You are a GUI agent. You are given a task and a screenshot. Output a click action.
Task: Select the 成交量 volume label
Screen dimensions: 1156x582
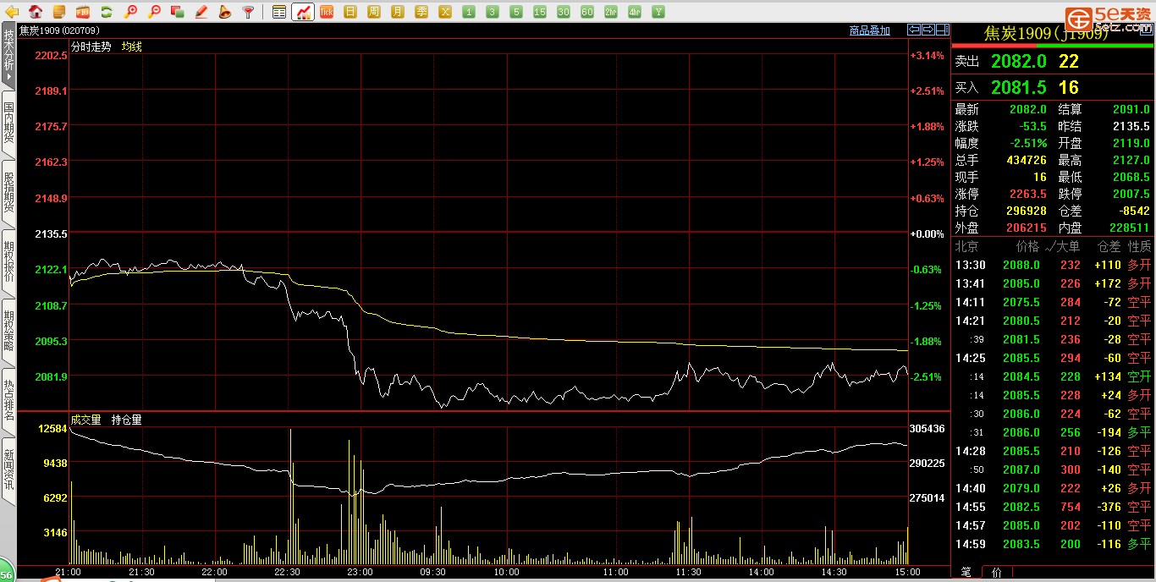point(85,420)
